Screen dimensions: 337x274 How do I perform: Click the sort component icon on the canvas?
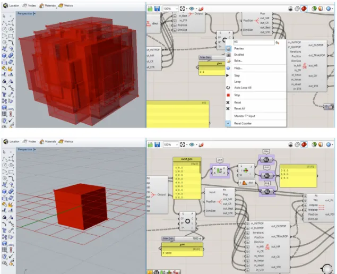click(219, 170)
